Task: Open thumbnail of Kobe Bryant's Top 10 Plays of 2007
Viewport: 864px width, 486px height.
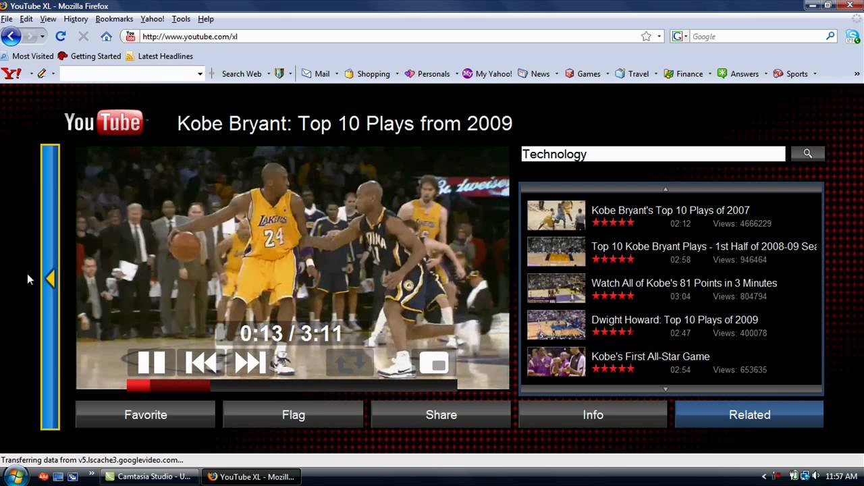Action: pos(556,215)
